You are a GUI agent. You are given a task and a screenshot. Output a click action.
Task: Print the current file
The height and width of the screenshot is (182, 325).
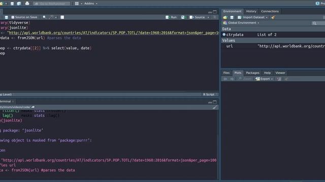pos(27,4)
